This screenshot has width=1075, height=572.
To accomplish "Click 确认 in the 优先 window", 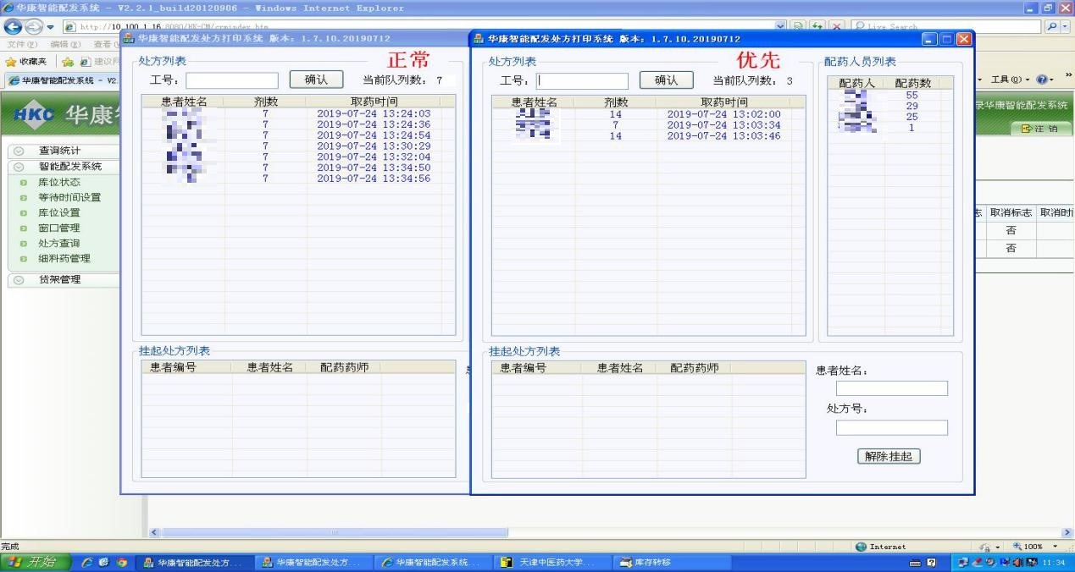I will [x=667, y=80].
